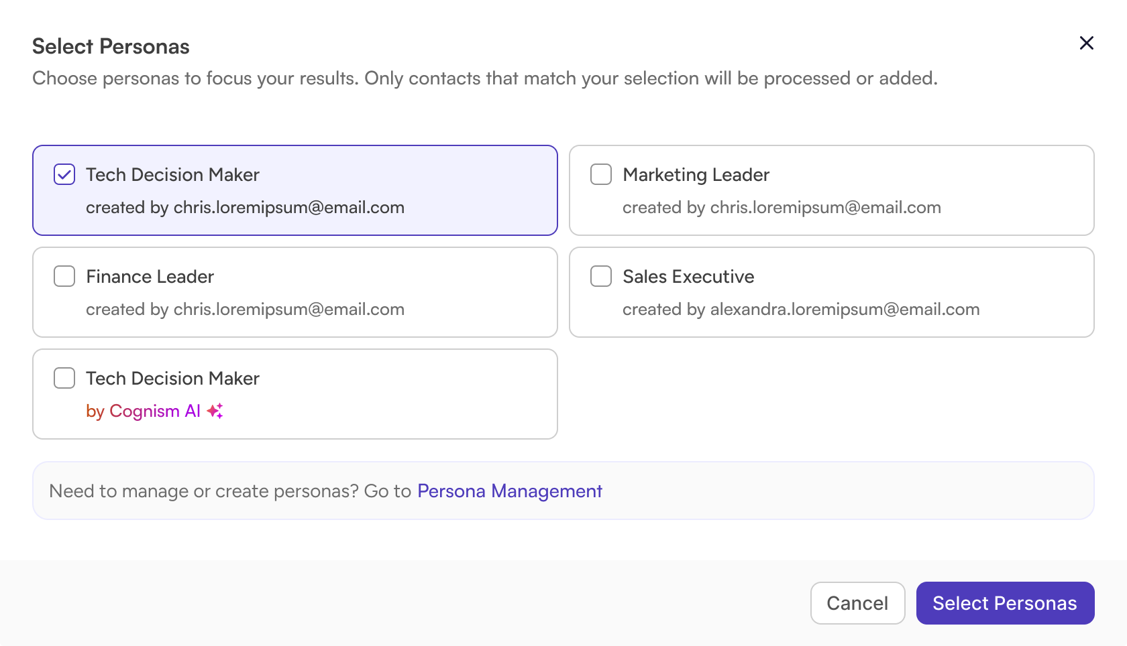Close the Select Personas dialog with X
The height and width of the screenshot is (646, 1127).
click(1086, 44)
